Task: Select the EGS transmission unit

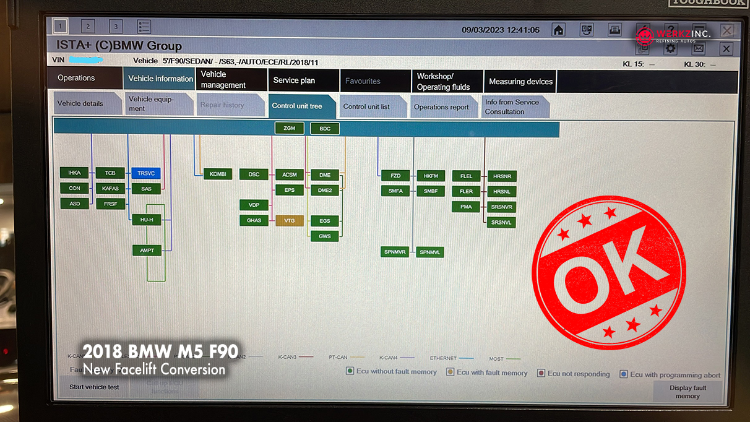Action: click(325, 221)
